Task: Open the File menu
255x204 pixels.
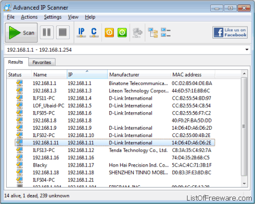Action: pyautogui.click(x=11, y=17)
